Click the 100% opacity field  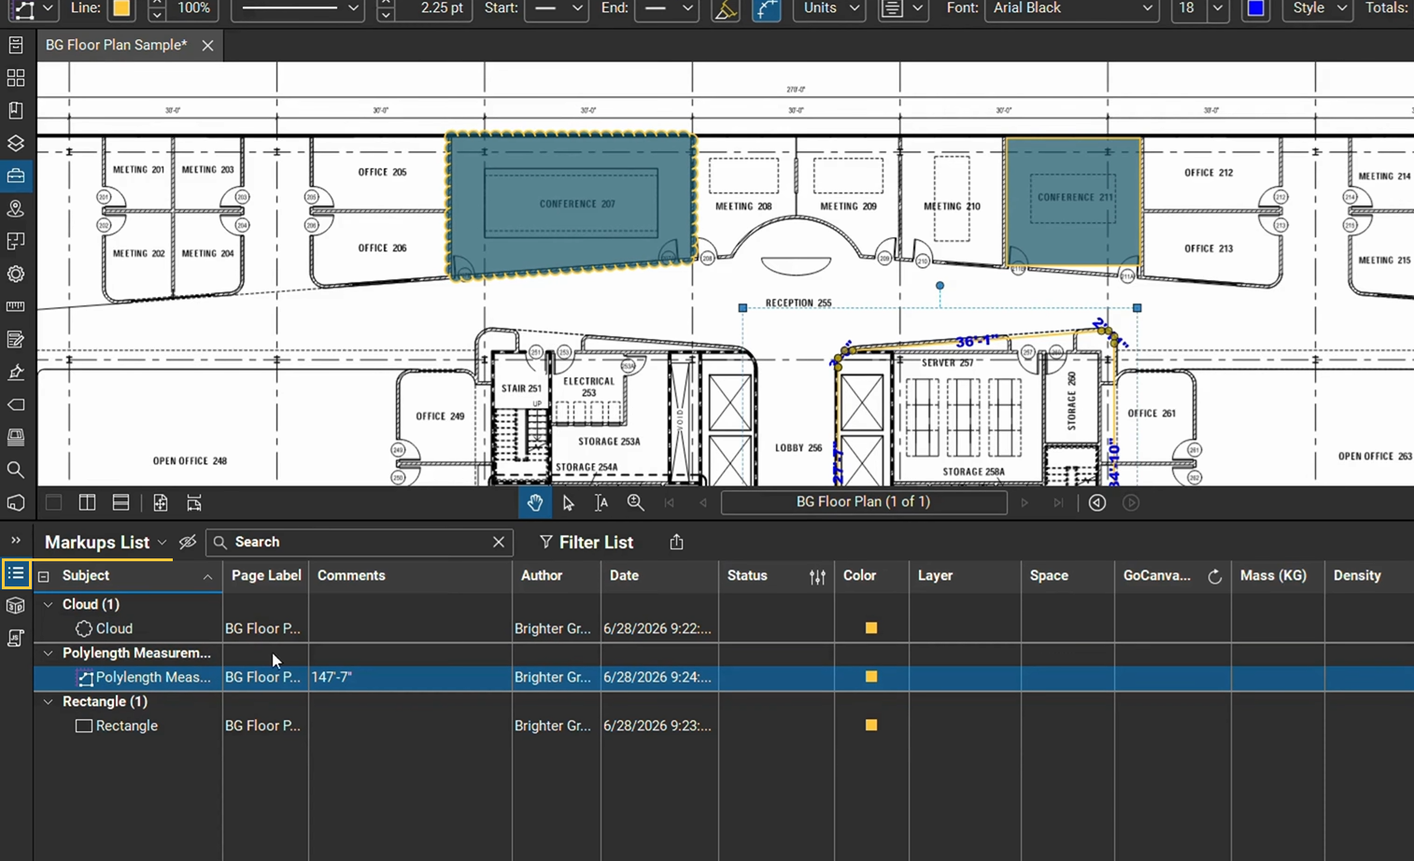pyautogui.click(x=194, y=8)
